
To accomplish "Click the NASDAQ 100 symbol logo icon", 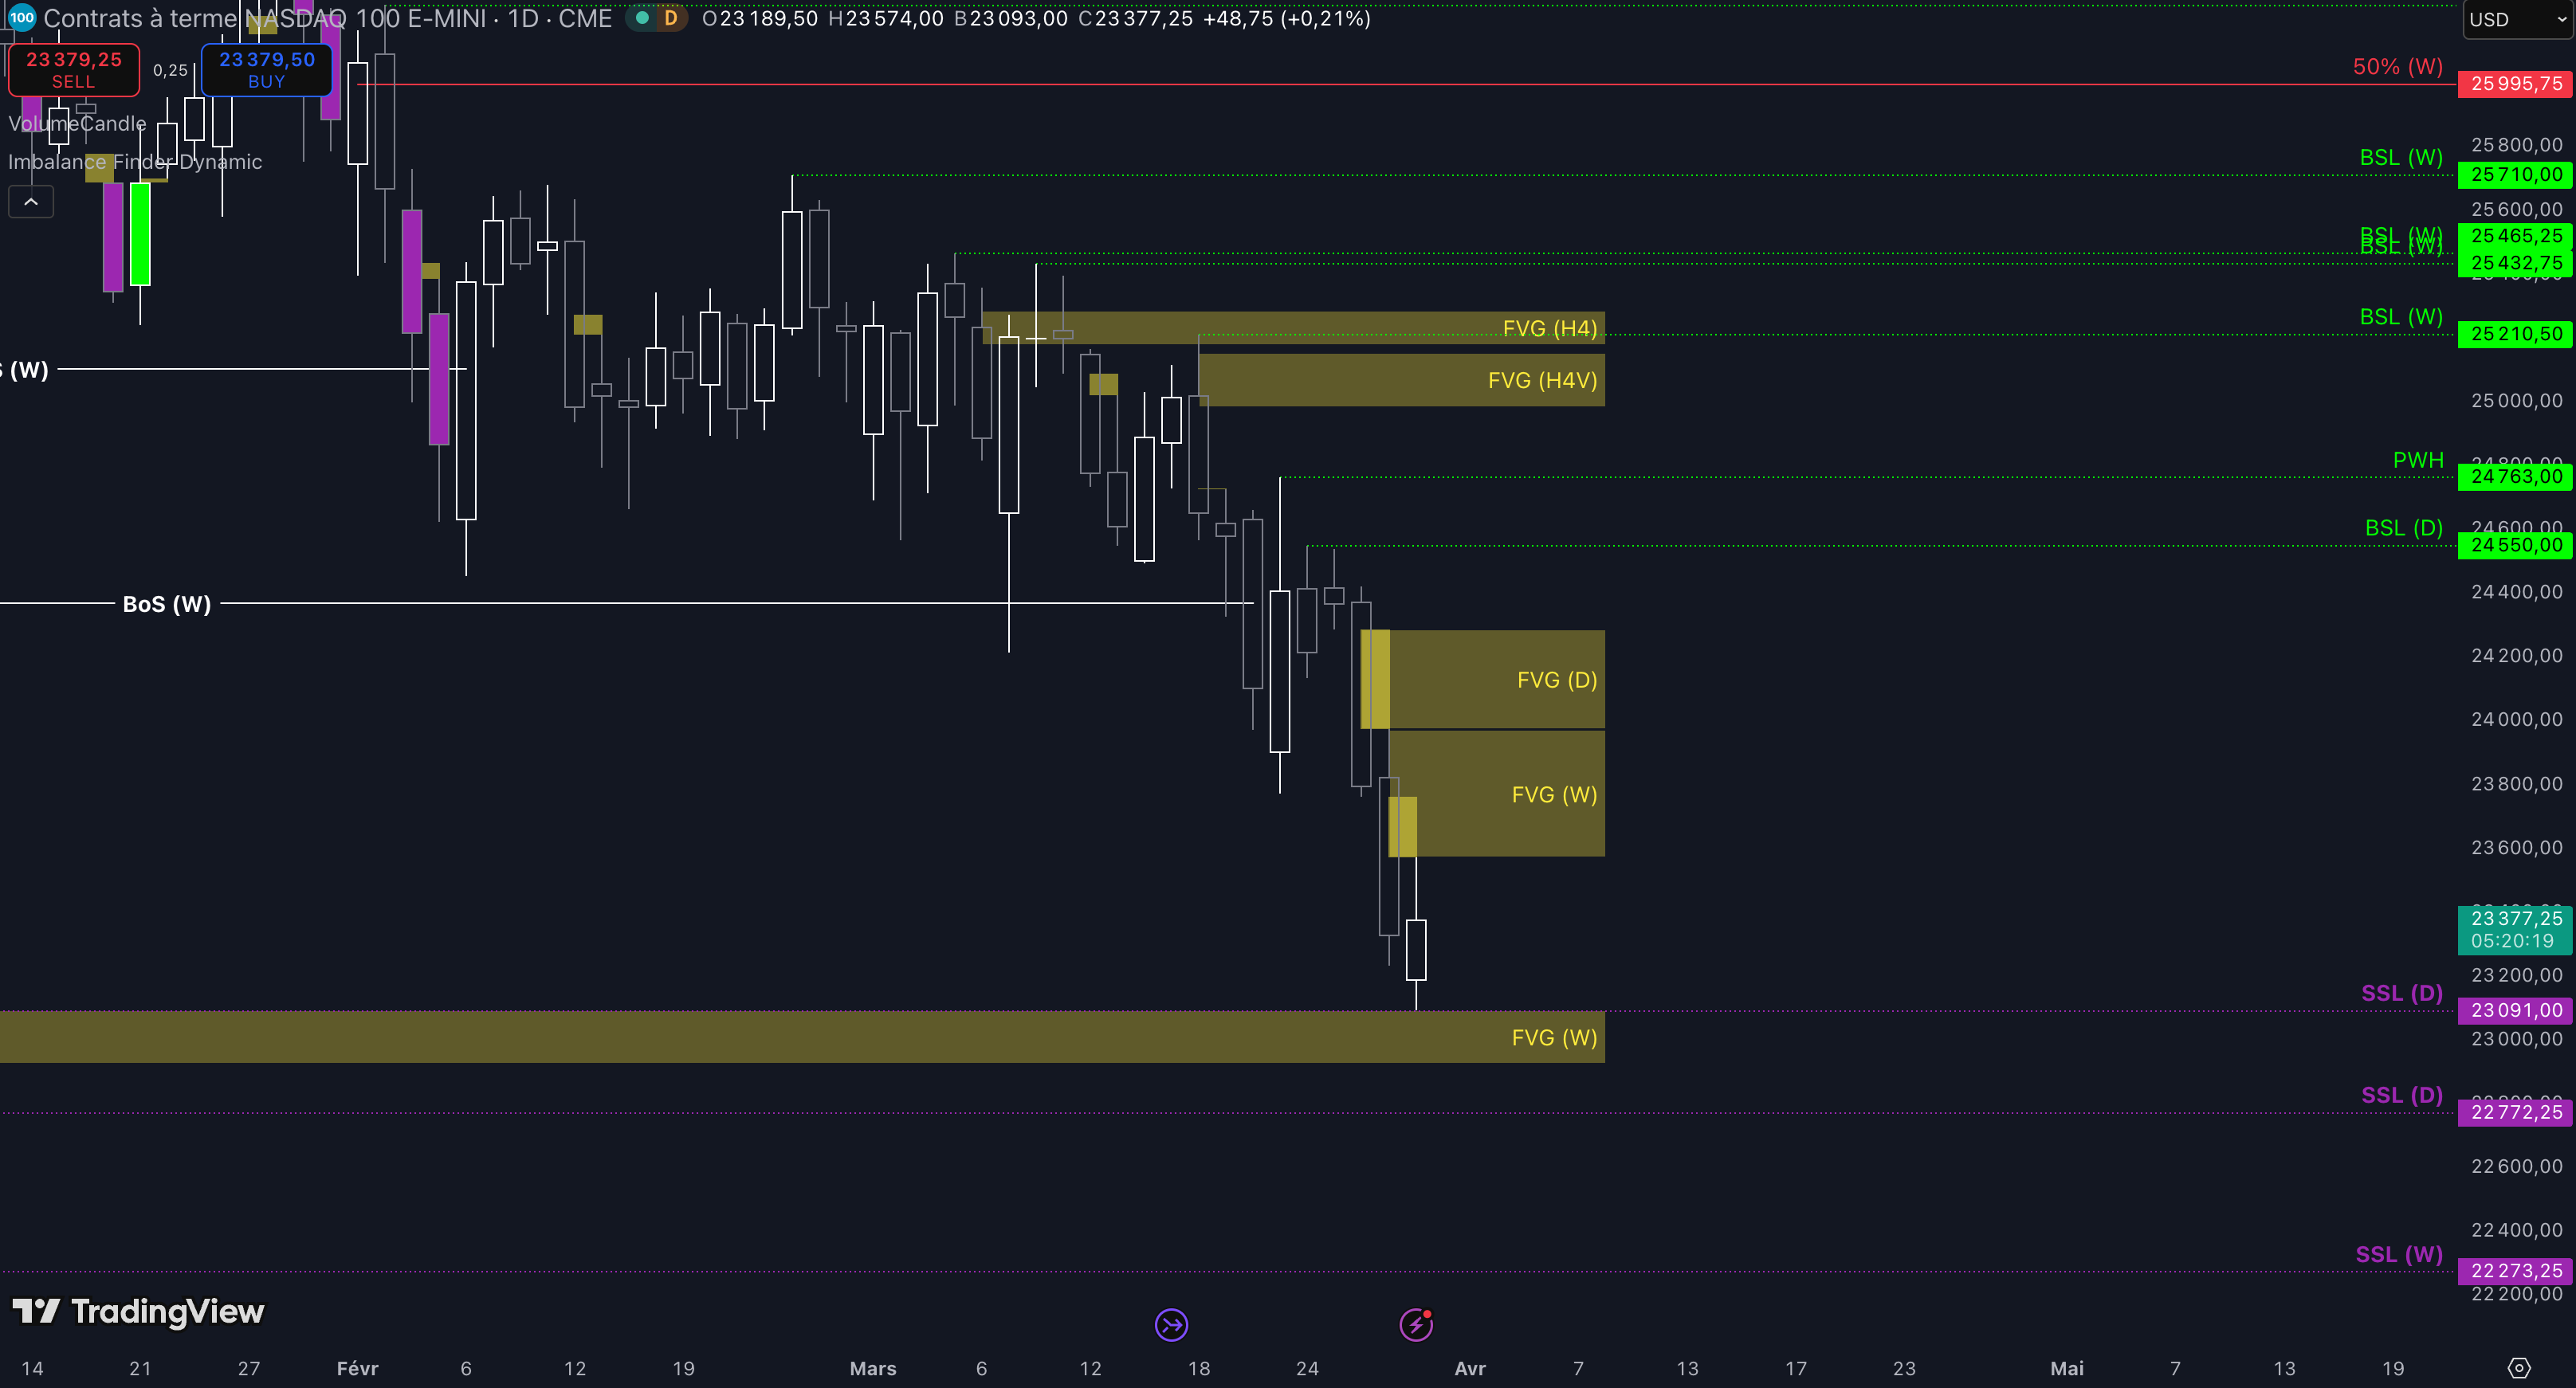I will coord(21,17).
